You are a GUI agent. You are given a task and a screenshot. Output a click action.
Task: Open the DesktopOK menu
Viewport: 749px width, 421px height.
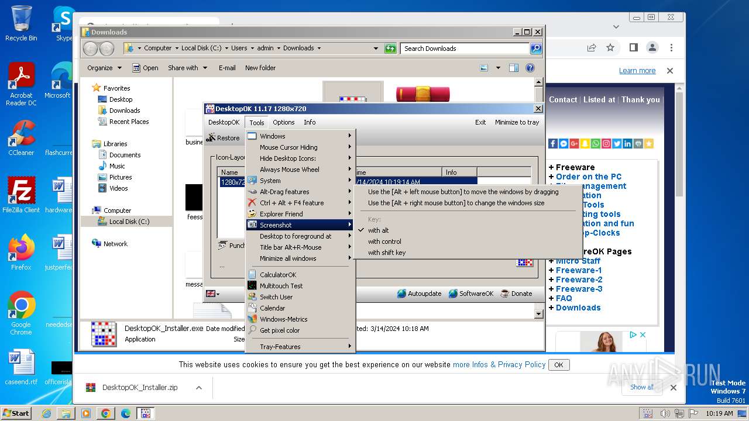coord(224,122)
